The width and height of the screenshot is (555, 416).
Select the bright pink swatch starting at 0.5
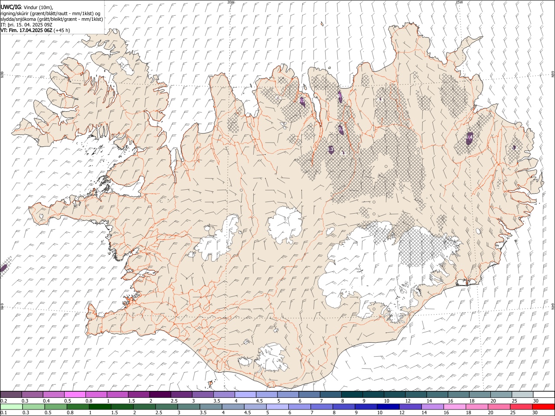[75, 394]
